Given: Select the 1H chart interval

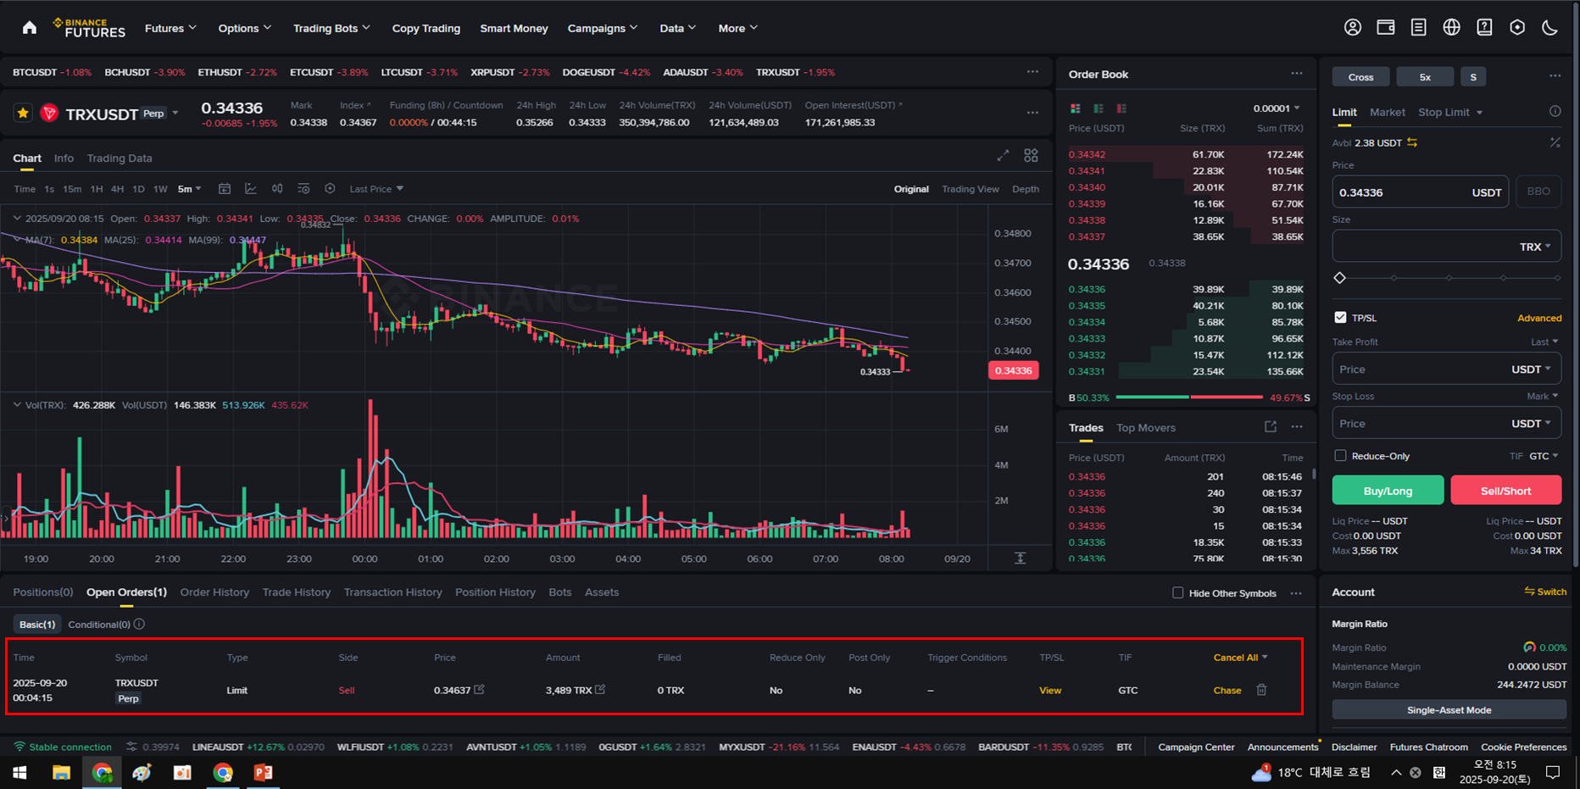Looking at the screenshot, I should click(97, 189).
